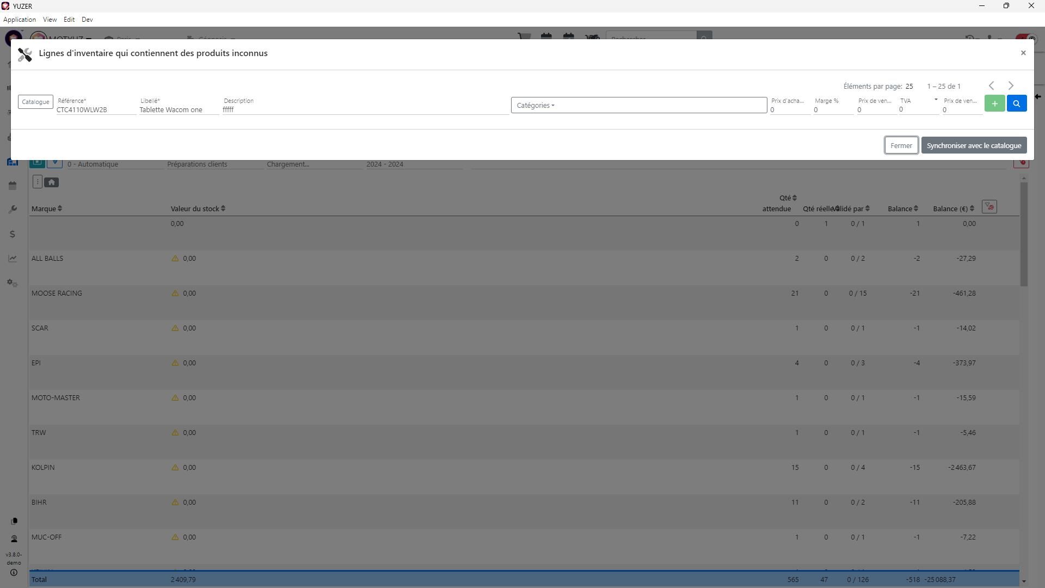Close dialog with X icon

(x=1023, y=53)
